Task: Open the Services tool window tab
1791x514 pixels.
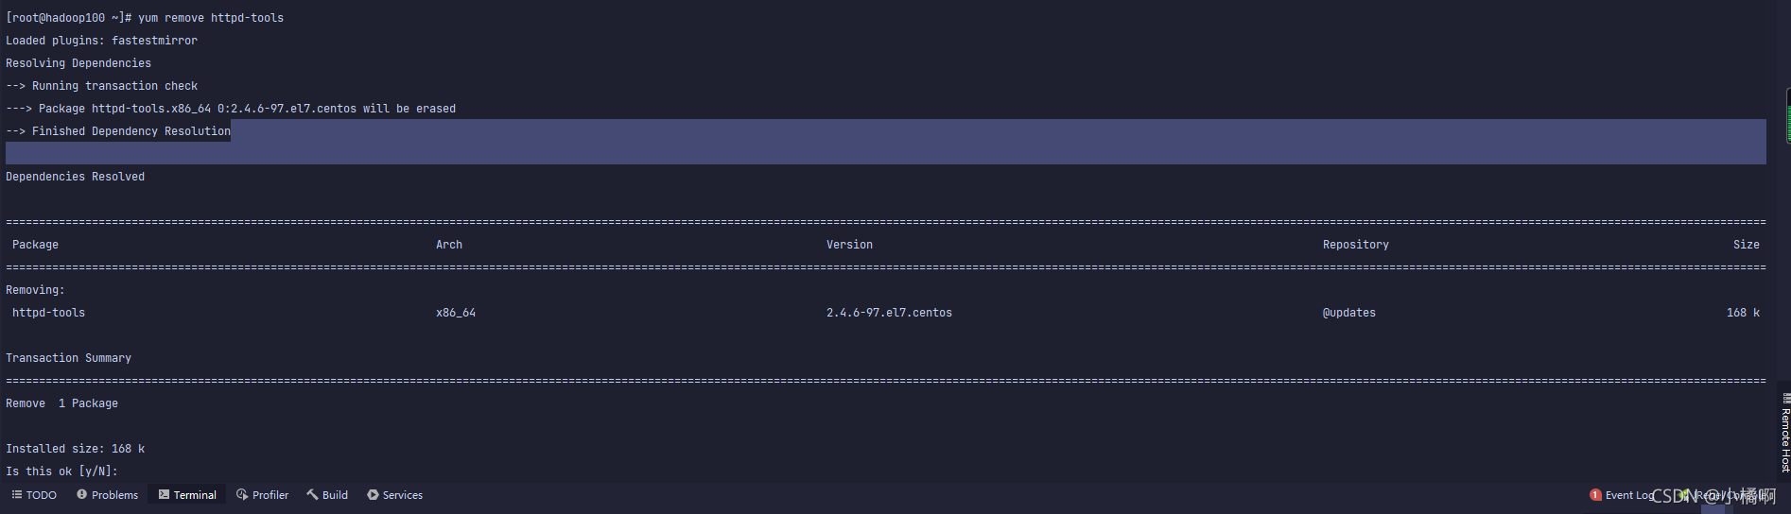Action: click(x=395, y=495)
